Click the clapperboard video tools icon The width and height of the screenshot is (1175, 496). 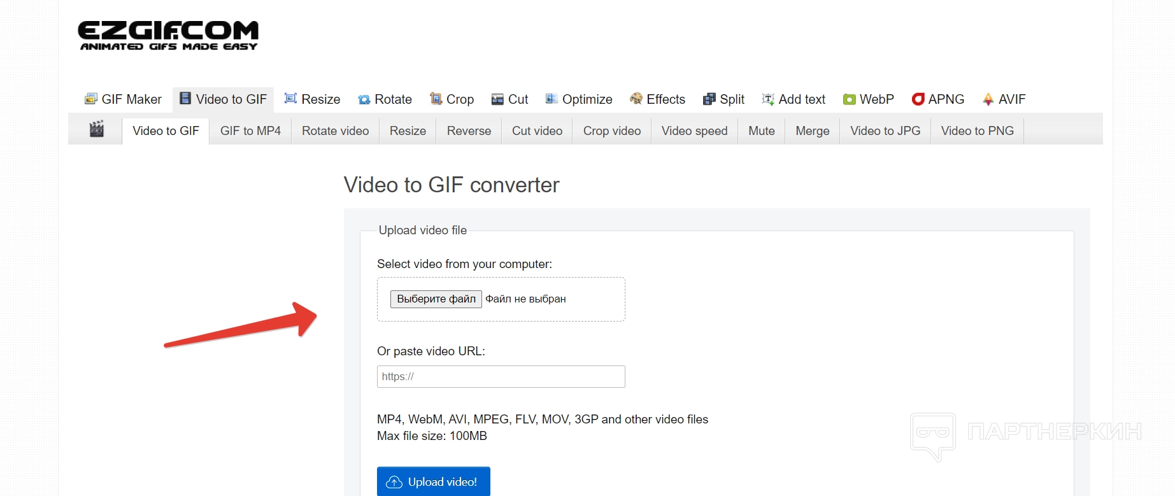96,129
